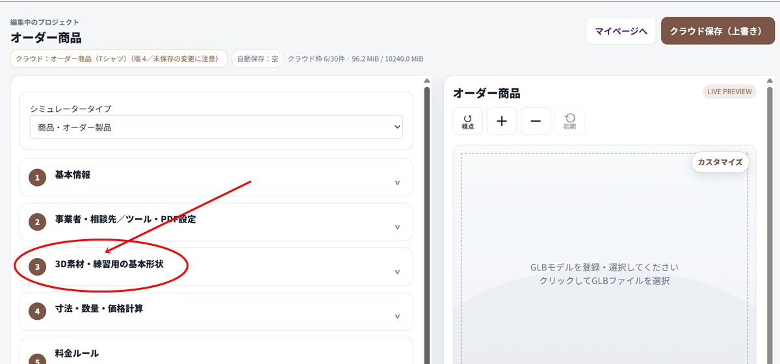Click the left panel scrollbar
Image resolution: width=780 pixels, height=364 pixels.
click(x=427, y=224)
